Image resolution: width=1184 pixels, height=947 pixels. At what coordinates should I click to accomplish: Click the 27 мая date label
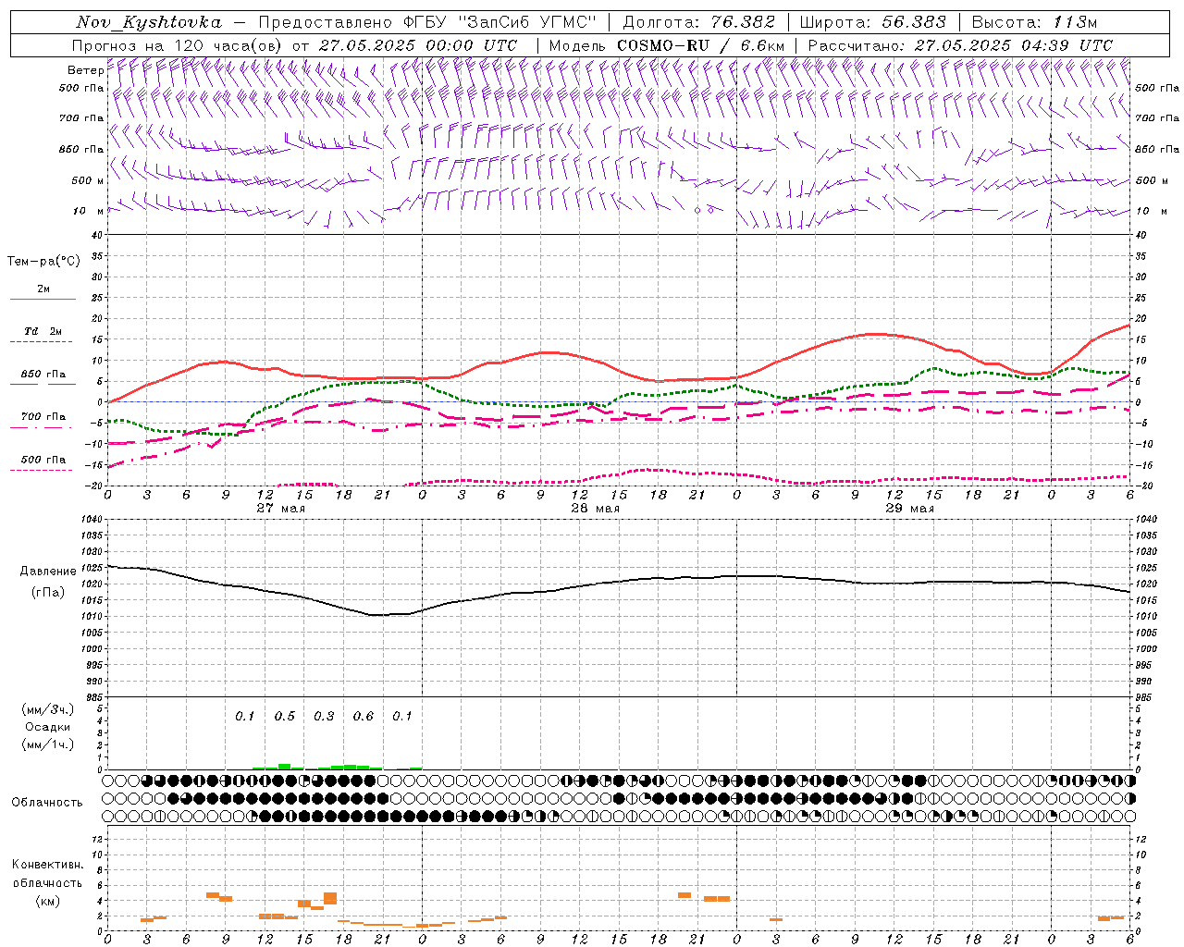[280, 509]
